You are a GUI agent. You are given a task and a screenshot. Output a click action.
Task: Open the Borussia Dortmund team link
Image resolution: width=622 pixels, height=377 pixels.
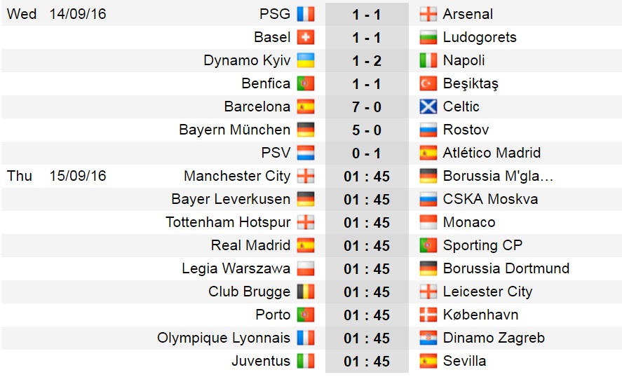[x=506, y=268]
